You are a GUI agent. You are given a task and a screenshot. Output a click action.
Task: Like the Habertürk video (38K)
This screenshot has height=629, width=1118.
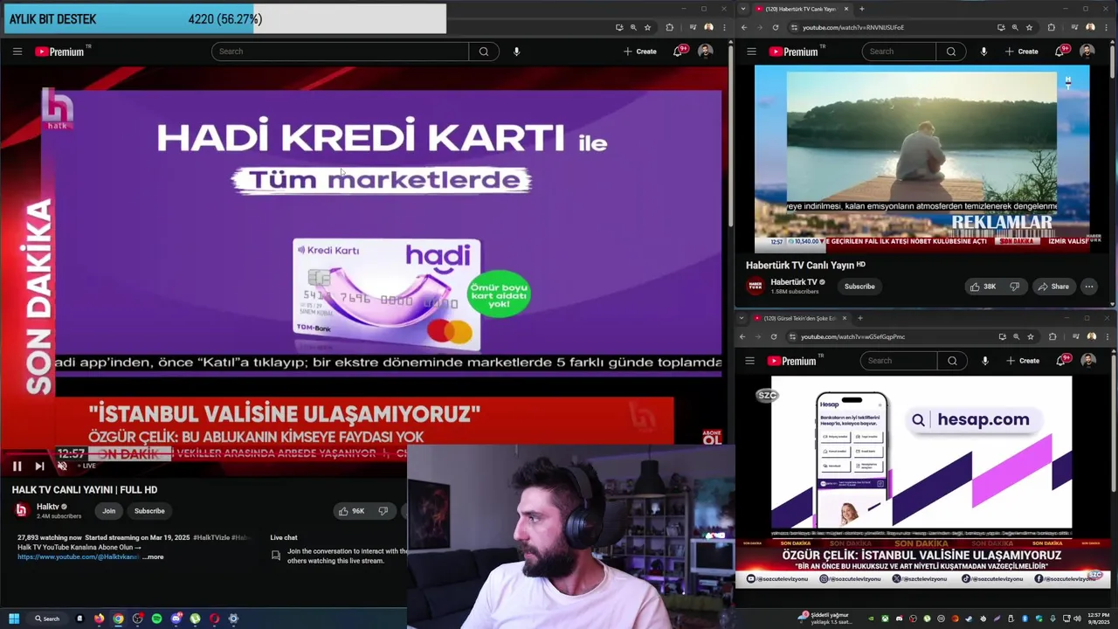pos(983,287)
